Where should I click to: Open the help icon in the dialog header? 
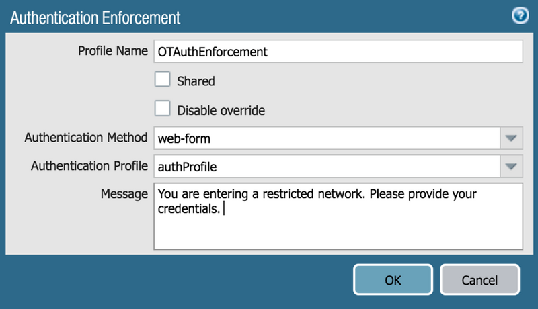520,15
